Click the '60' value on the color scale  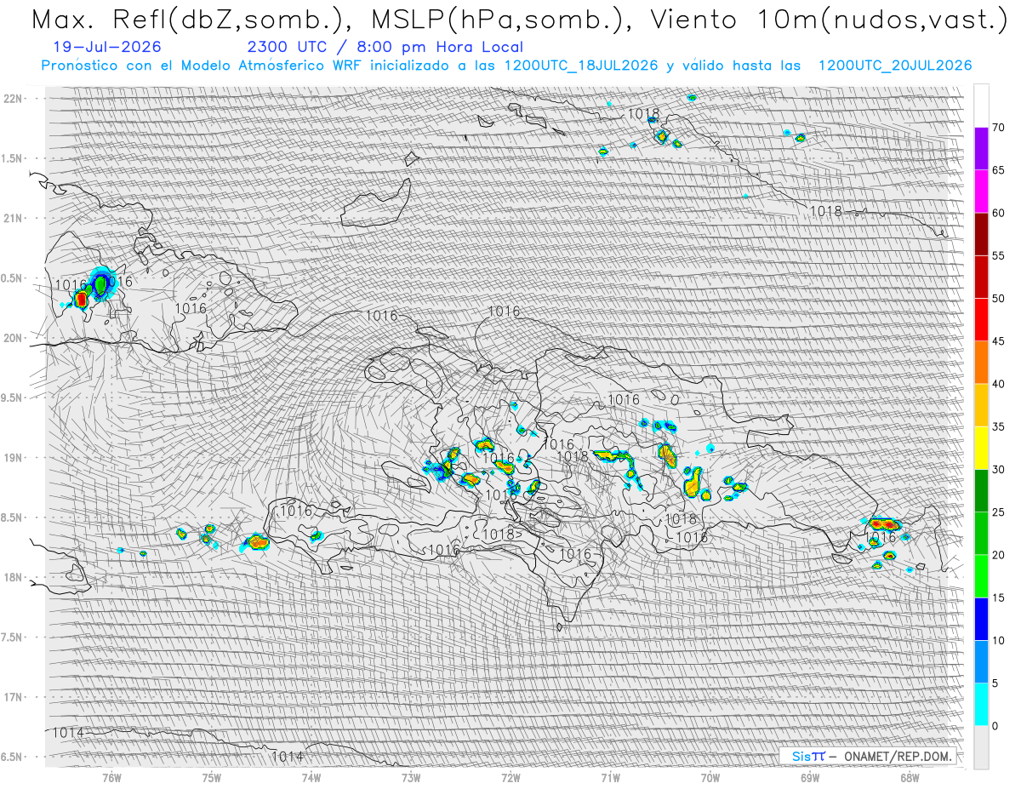[x=998, y=213]
